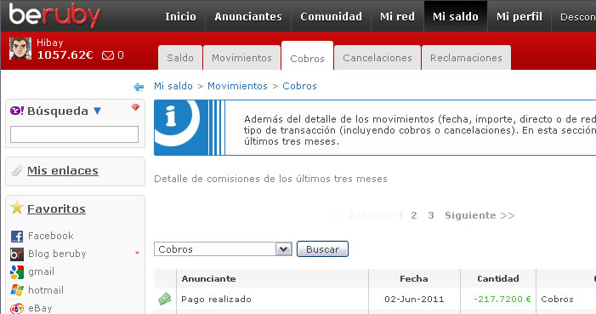Open the Mis enlaces link
This screenshot has height=314, width=596.
(x=63, y=170)
